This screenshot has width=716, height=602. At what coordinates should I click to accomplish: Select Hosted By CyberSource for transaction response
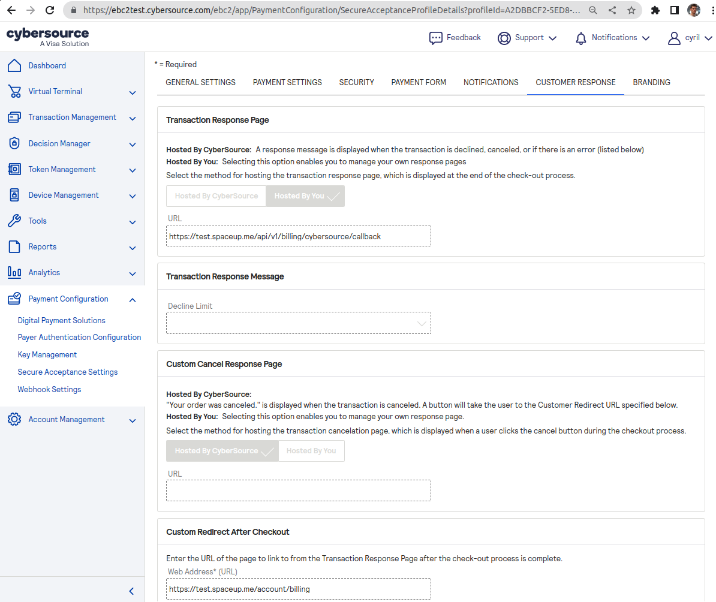coord(216,196)
